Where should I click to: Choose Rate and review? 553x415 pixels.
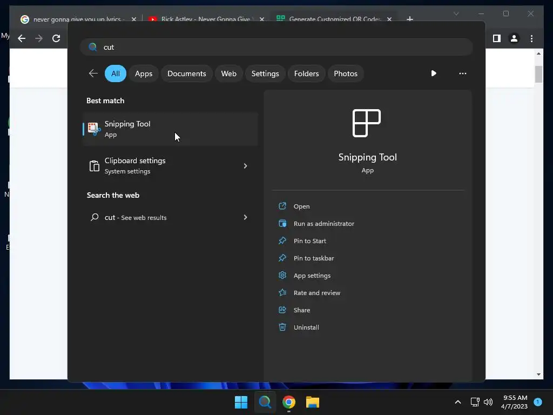click(316, 293)
